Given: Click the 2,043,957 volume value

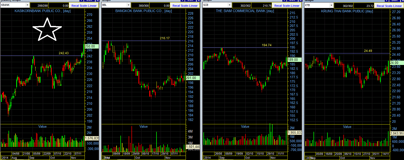Looking at the screenshot, I should coord(397,133).
